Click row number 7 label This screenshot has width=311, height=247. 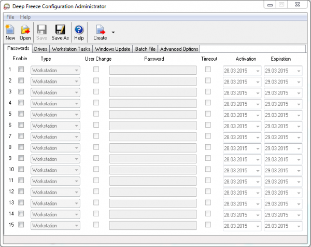point(10,136)
